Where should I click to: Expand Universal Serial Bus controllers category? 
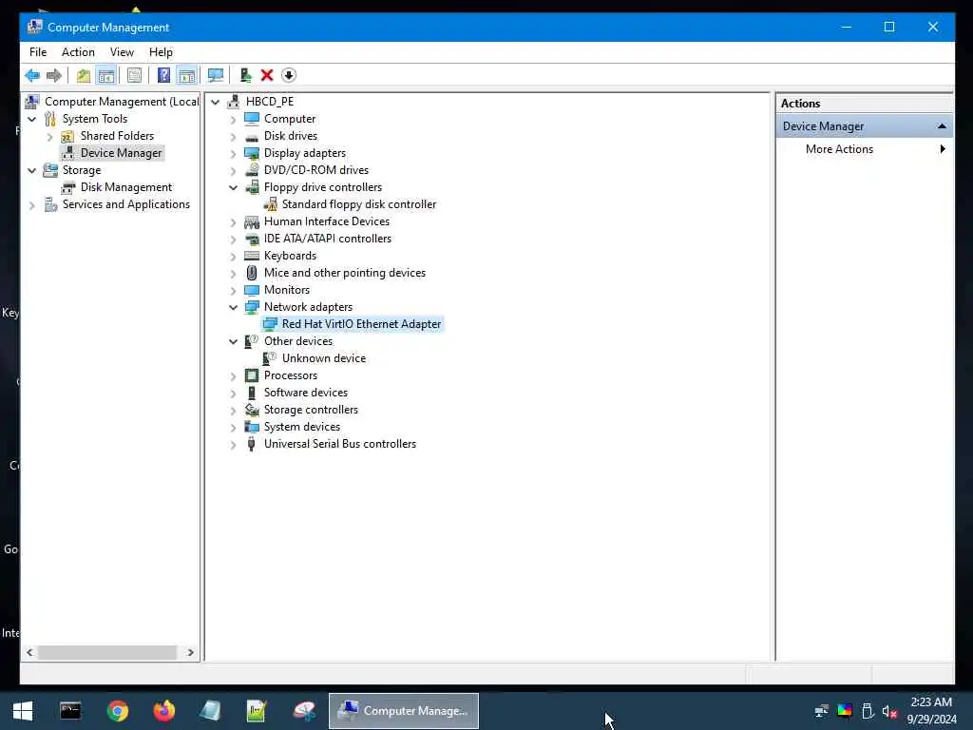pos(234,445)
